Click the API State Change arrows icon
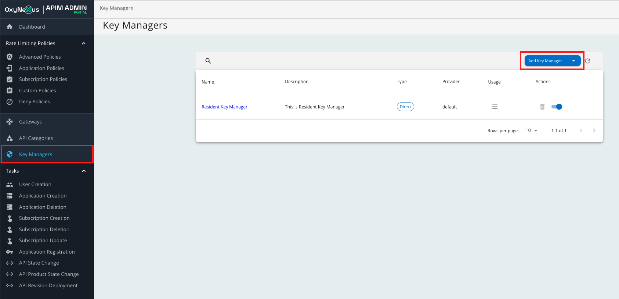Image resolution: width=619 pixels, height=299 pixels. coord(10,263)
